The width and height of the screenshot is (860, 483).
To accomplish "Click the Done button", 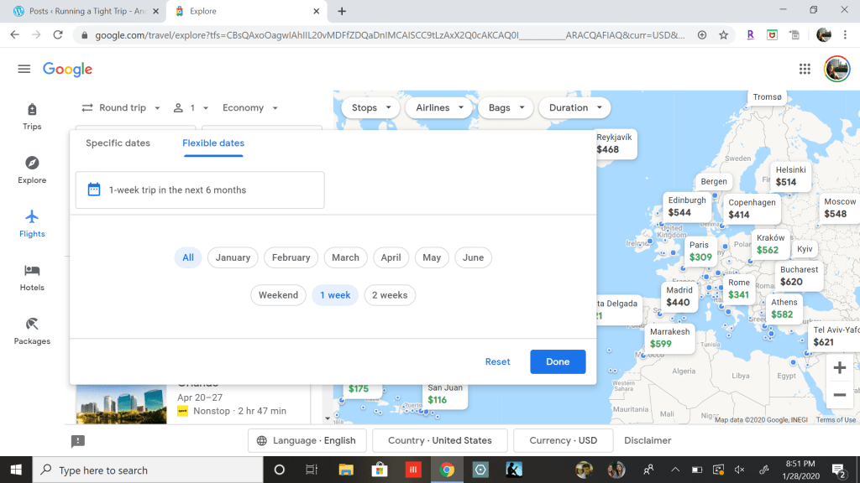I will coord(558,361).
